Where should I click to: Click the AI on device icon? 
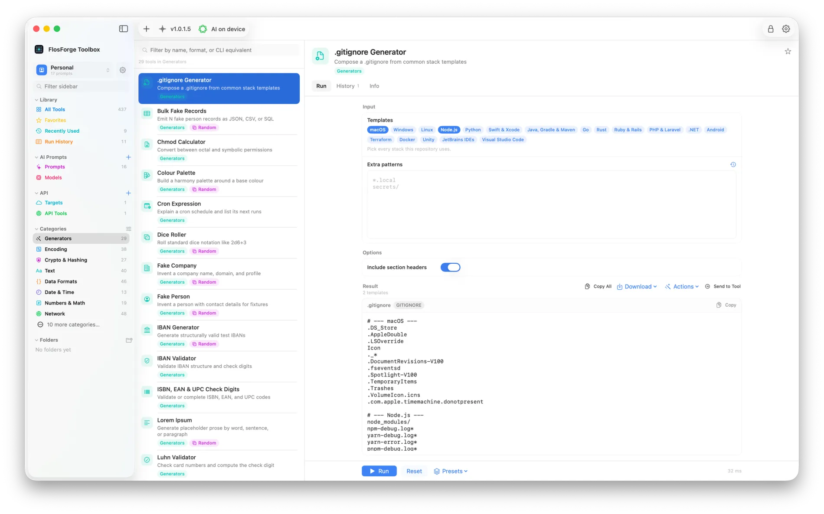(x=203, y=29)
